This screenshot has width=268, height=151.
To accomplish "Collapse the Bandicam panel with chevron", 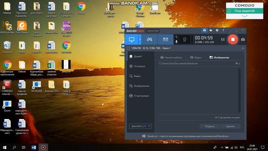I will point(243,48).
